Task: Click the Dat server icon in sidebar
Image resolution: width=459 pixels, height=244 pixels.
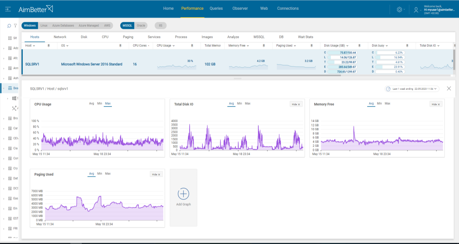Action: pos(10,179)
